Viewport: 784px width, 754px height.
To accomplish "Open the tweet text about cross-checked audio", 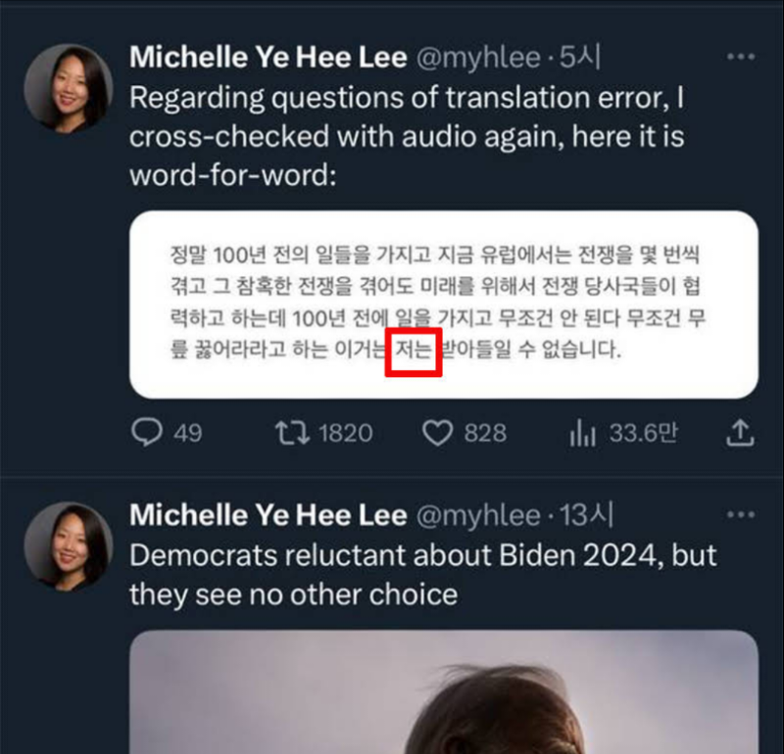I will pyautogui.click(x=406, y=137).
